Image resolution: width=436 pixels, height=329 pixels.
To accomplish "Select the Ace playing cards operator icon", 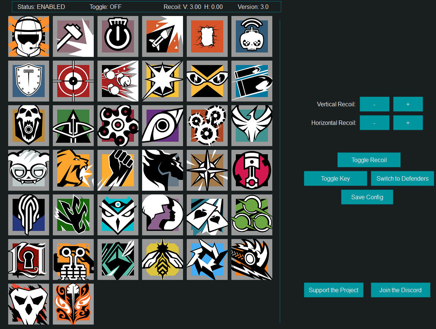I will click(x=207, y=215).
